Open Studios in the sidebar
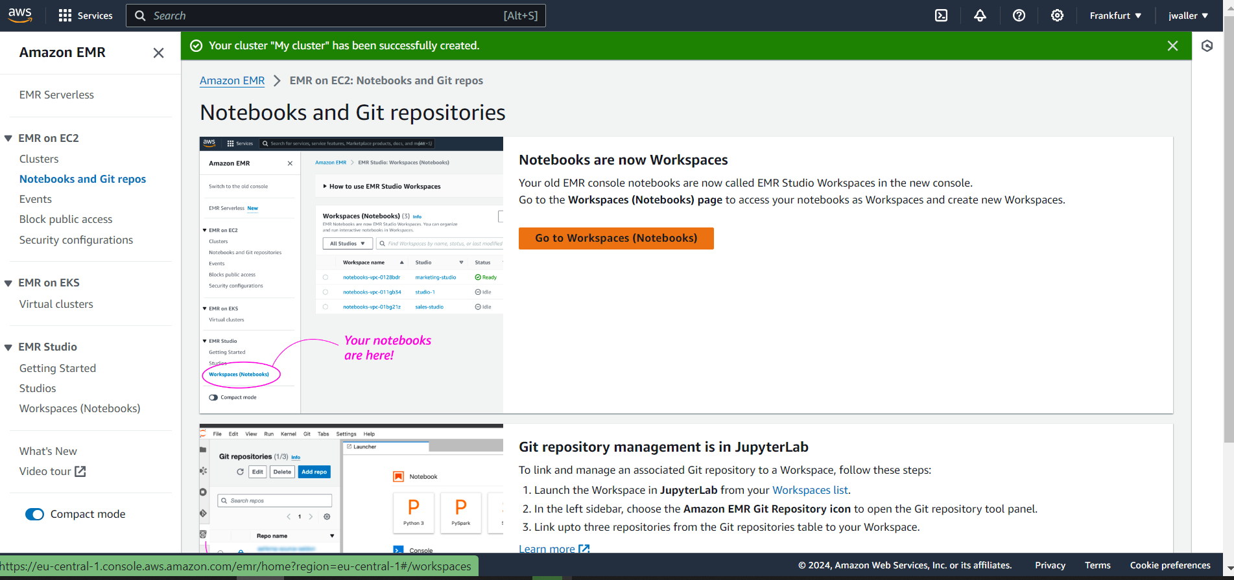 tap(38, 388)
